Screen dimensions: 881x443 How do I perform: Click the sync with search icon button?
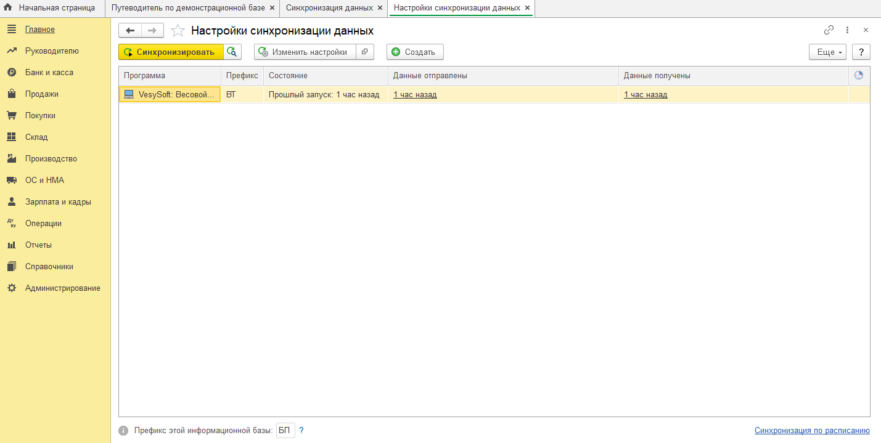click(232, 52)
